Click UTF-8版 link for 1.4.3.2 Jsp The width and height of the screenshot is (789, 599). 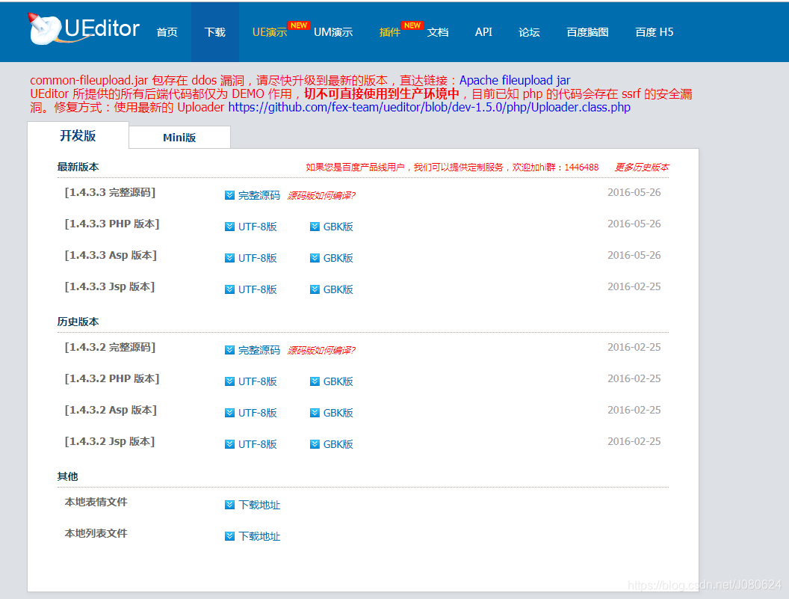258,444
